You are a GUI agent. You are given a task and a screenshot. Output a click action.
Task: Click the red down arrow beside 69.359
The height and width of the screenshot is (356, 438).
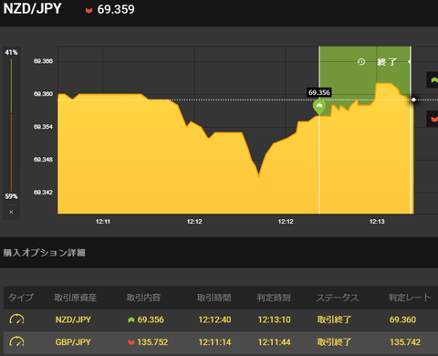(89, 11)
